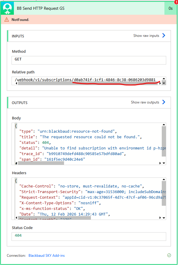Click Headers box vertical scrollbar thumb

point(164,193)
